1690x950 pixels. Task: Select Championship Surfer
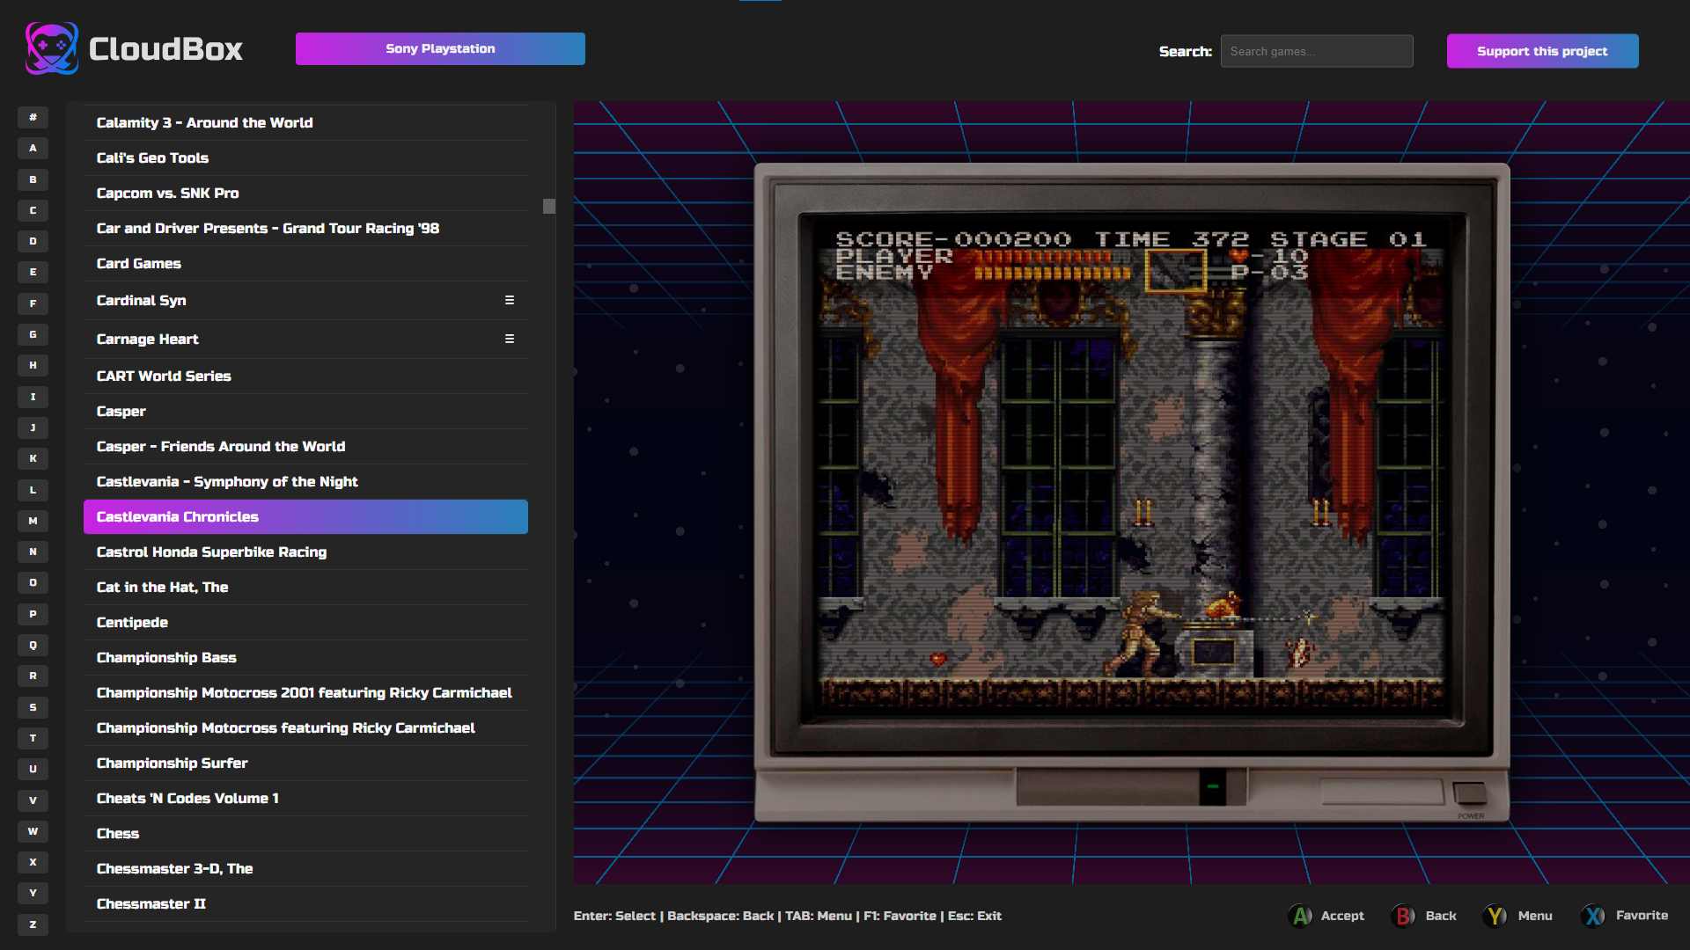305,763
